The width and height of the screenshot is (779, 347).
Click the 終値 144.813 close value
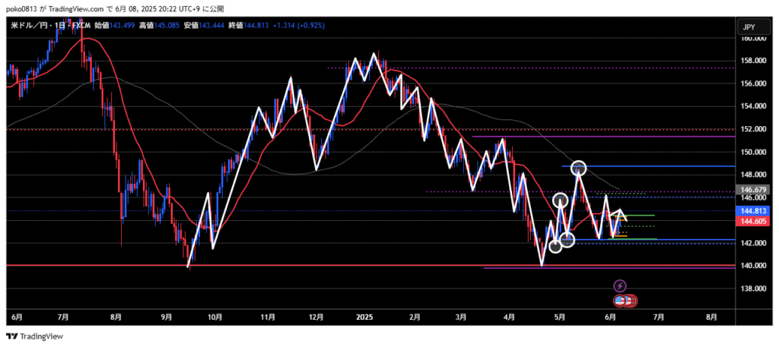click(x=256, y=26)
